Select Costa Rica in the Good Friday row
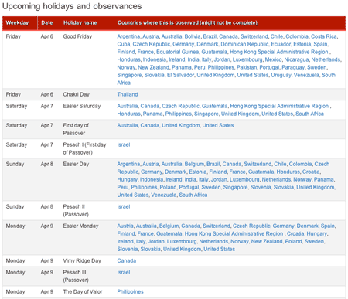Screen dimensions: 348x299 324,36
